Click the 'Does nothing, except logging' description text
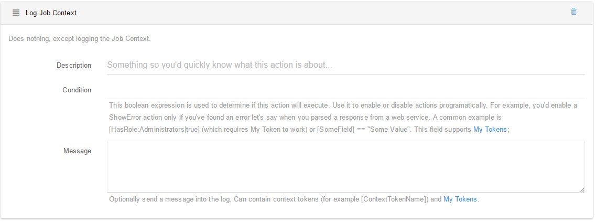The height and width of the screenshot is (222, 596). pos(80,38)
